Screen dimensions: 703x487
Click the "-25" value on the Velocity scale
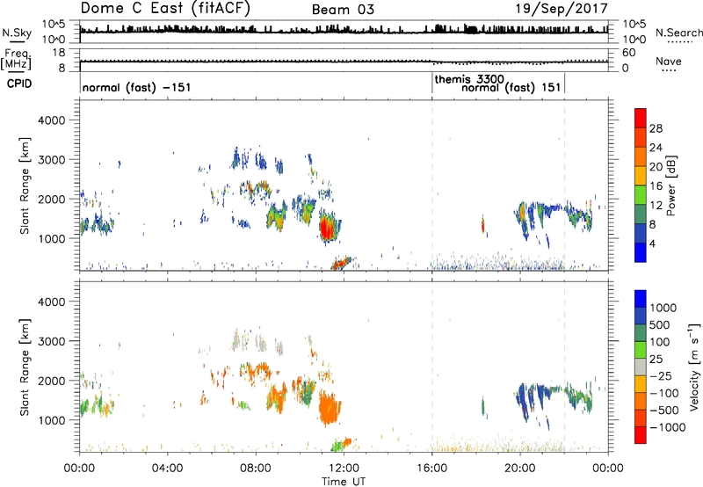tap(662, 376)
